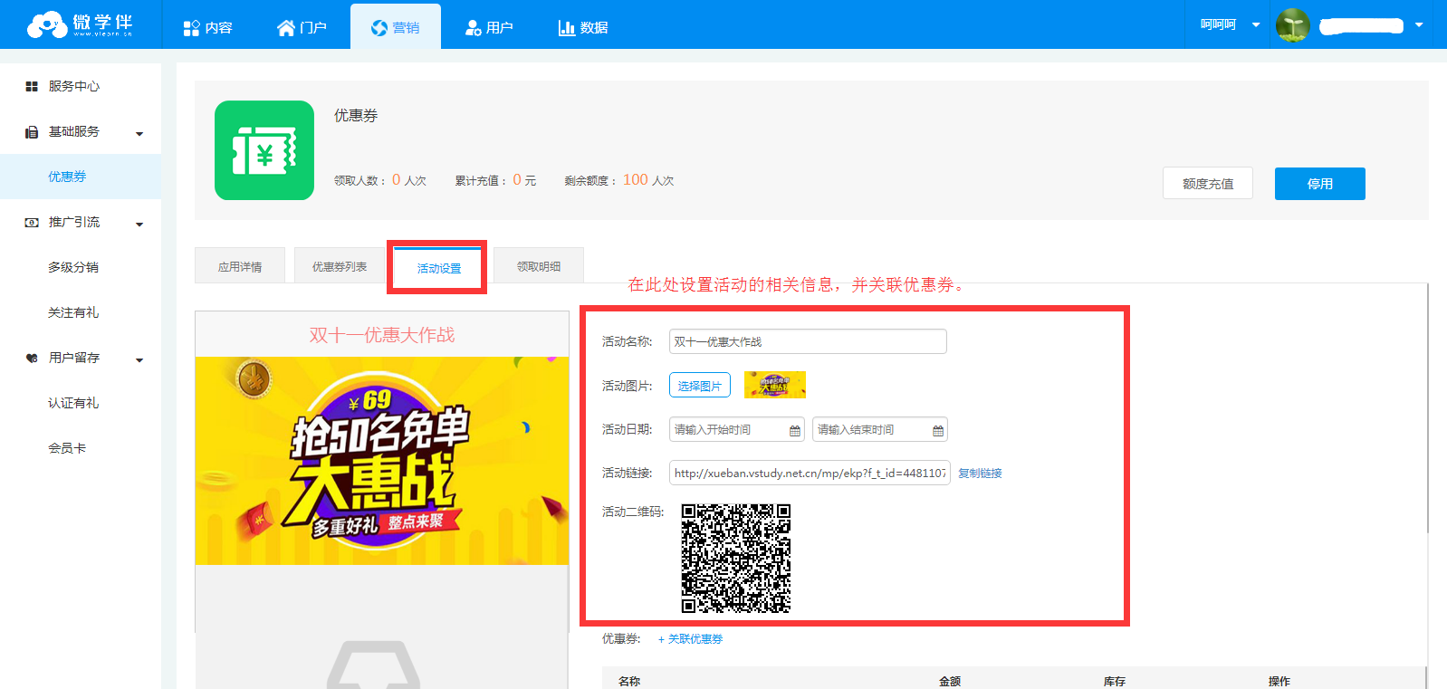Expand the 呵呵呵 dropdown arrow
The image size is (1447, 689).
point(1256,25)
